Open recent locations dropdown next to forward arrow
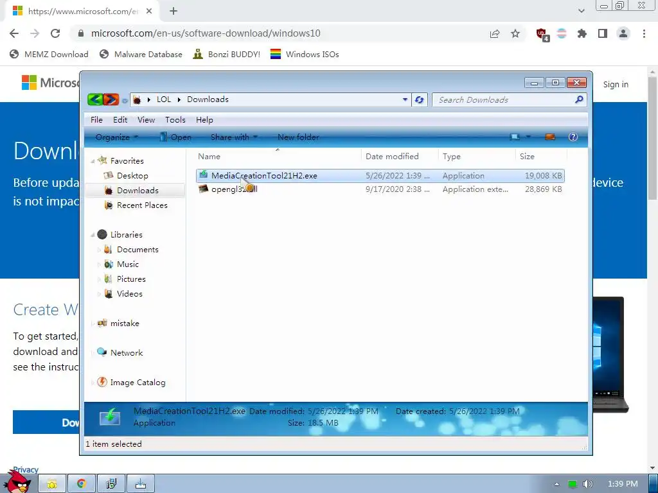Viewport: 658px width, 493px height. [x=125, y=101]
